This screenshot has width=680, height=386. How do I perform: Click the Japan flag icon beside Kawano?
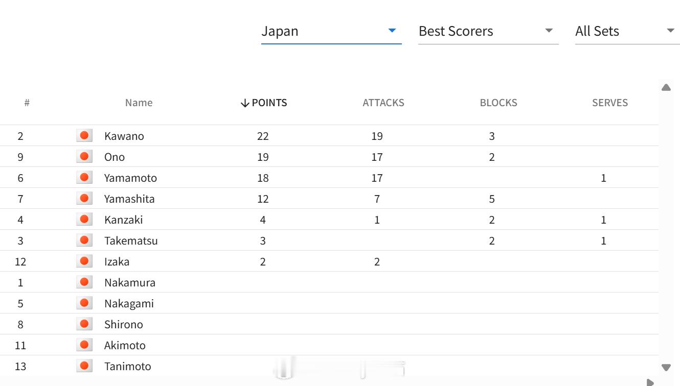click(84, 135)
